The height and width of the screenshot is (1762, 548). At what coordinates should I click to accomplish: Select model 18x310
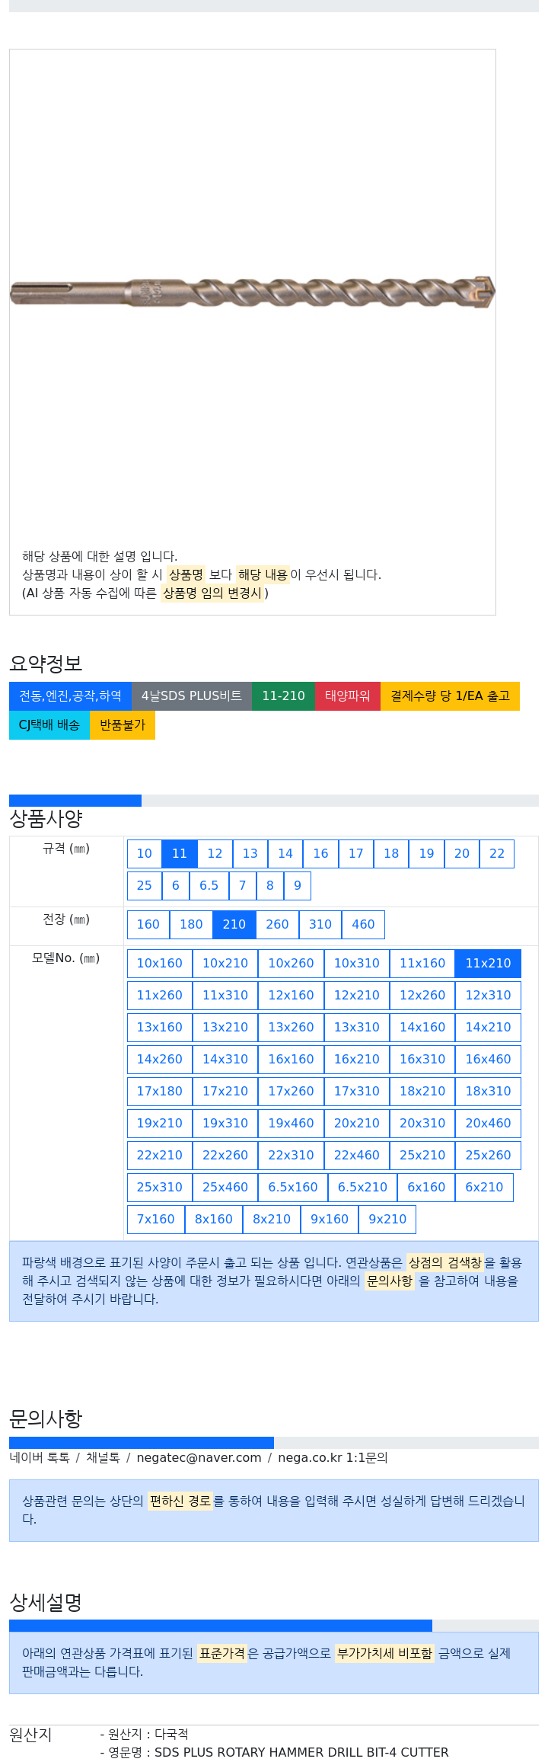488,1091
